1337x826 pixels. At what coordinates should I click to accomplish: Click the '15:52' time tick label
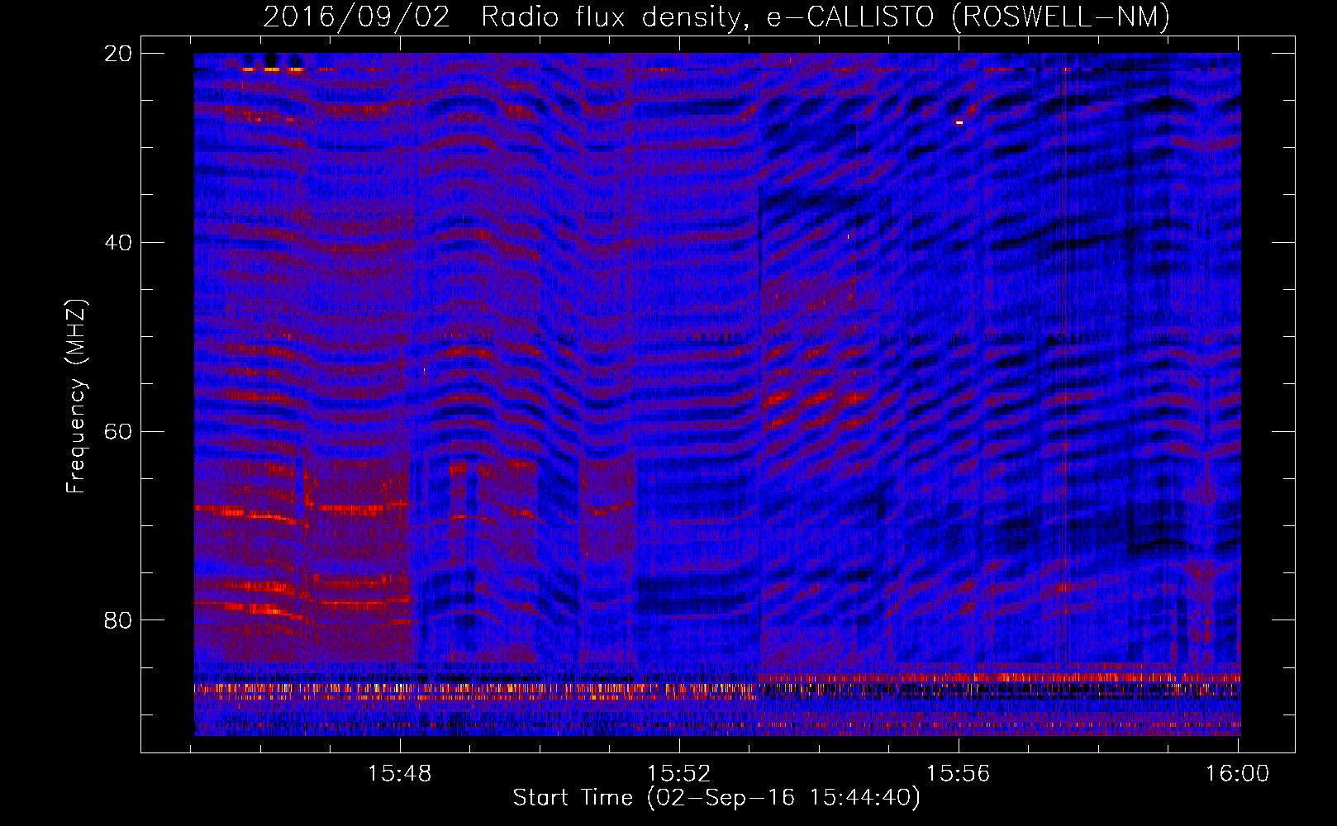point(679,774)
